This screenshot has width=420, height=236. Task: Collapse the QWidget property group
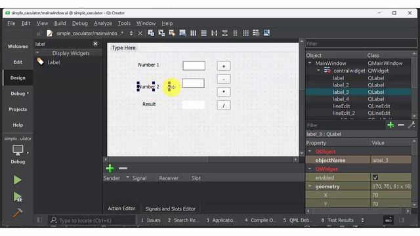(310, 169)
